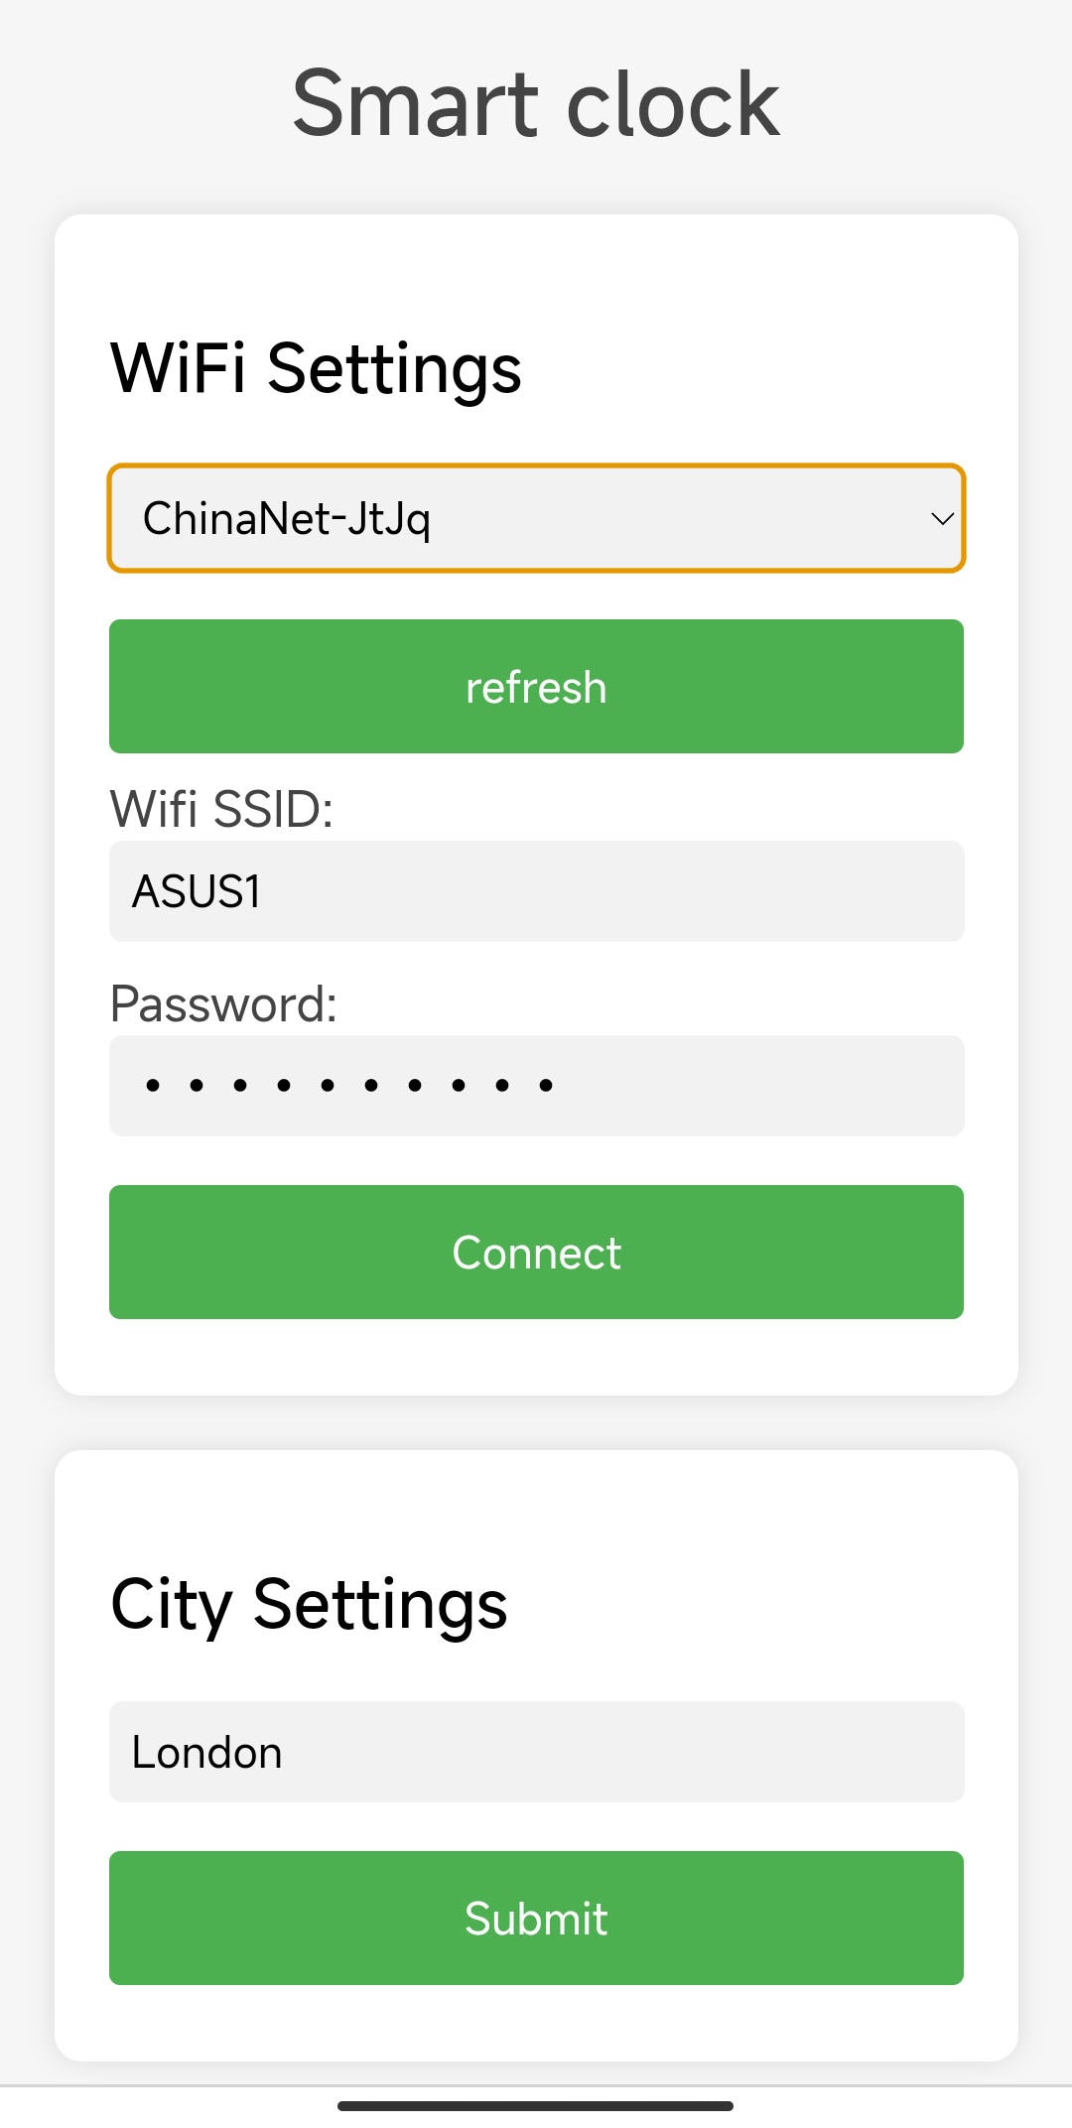The image size is (1072, 2128).
Task: Submit the city setting
Action: point(536,1918)
